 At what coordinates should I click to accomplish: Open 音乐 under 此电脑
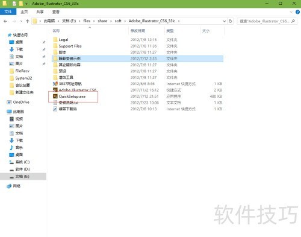[19, 148]
